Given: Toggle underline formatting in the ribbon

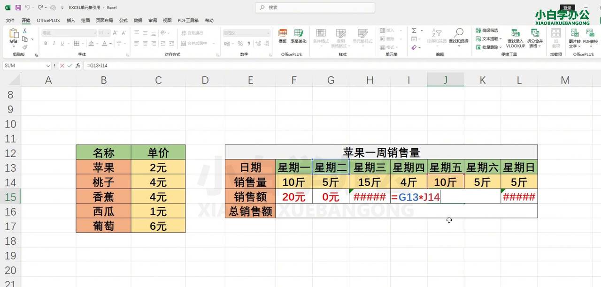Looking at the screenshot, I should (62, 43).
